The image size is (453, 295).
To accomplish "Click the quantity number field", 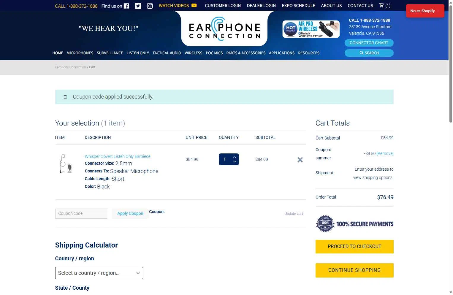I will click(x=225, y=159).
